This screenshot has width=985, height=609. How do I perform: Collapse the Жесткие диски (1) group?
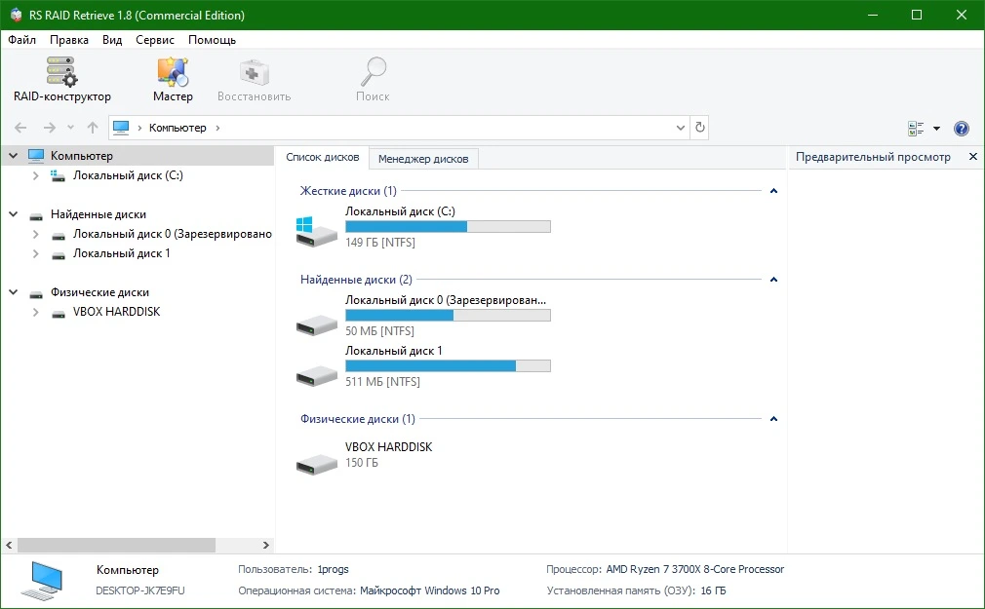[x=774, y=191]
